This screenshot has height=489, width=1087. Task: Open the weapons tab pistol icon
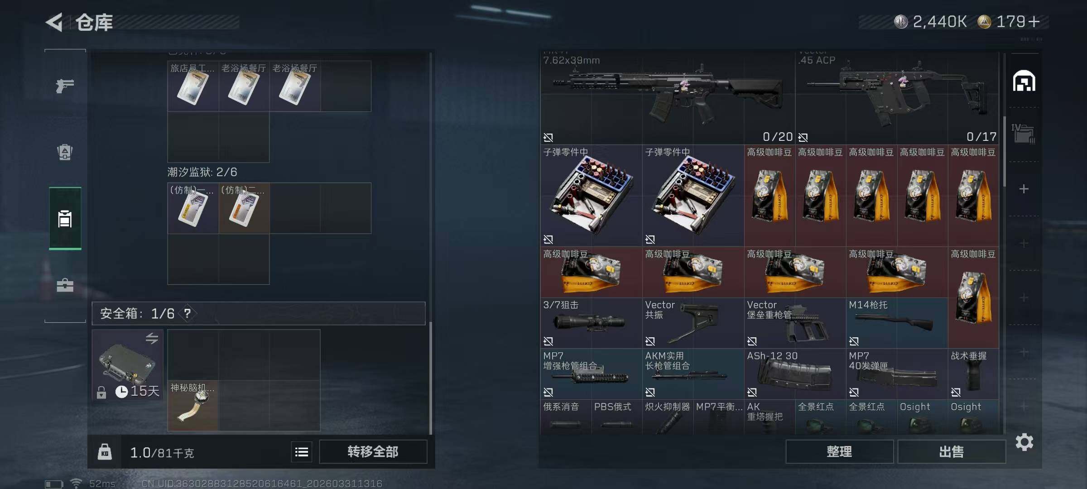click(65, 85)
